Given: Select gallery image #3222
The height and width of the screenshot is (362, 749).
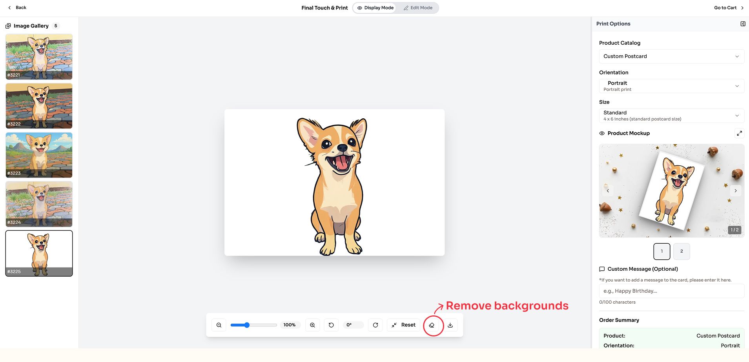Looking at the screenshot, I should point(39,106).
